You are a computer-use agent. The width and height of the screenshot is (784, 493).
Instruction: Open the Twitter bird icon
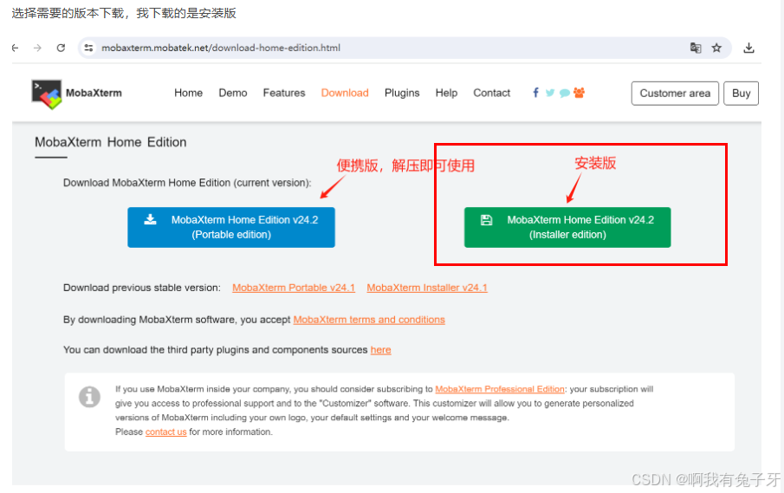pyautogui.click(x=550, y=93)
